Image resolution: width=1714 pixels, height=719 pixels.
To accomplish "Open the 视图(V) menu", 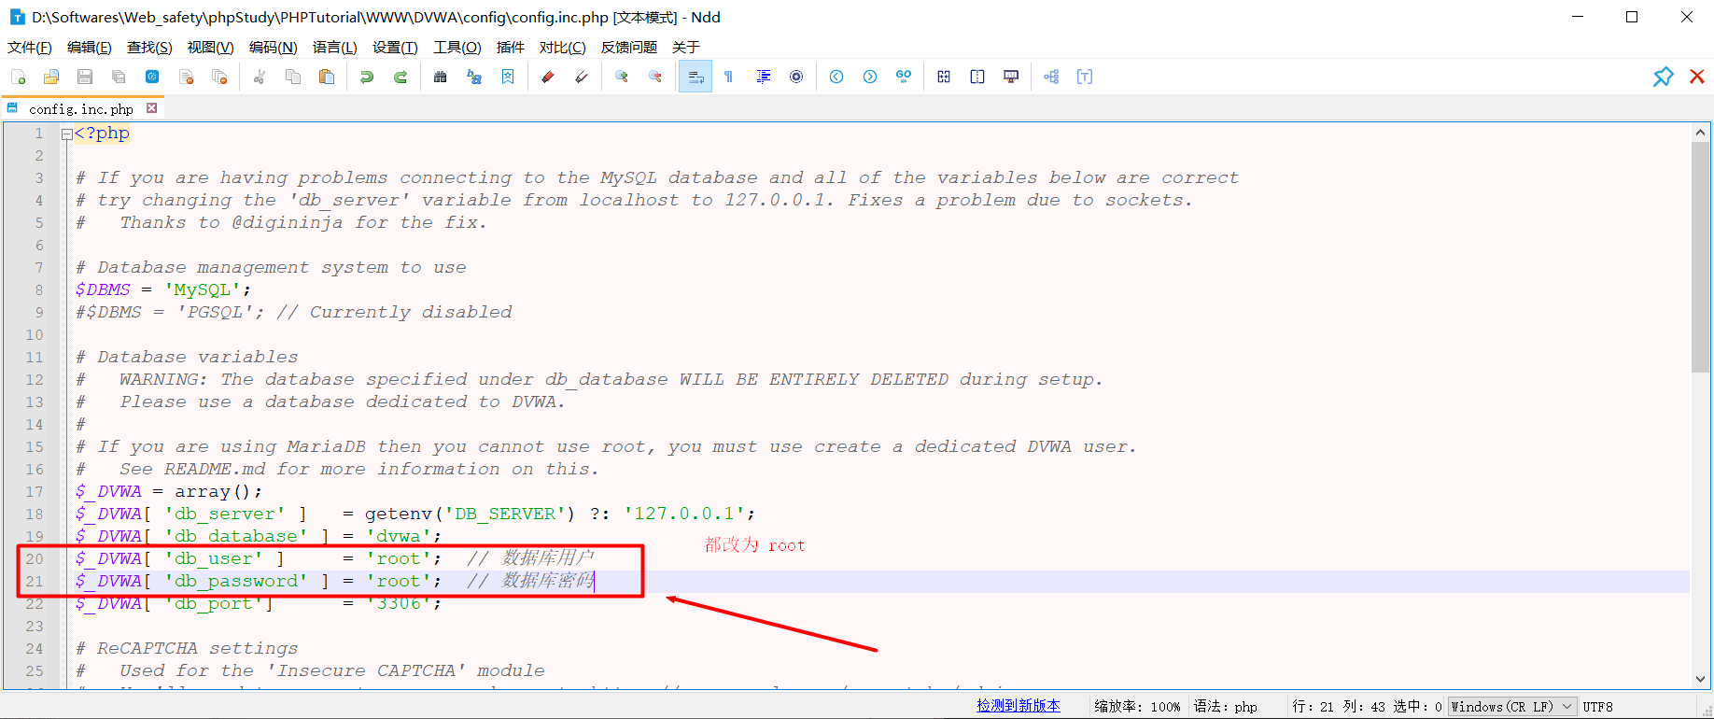I will pyautogui.click(x=210, y=47).
